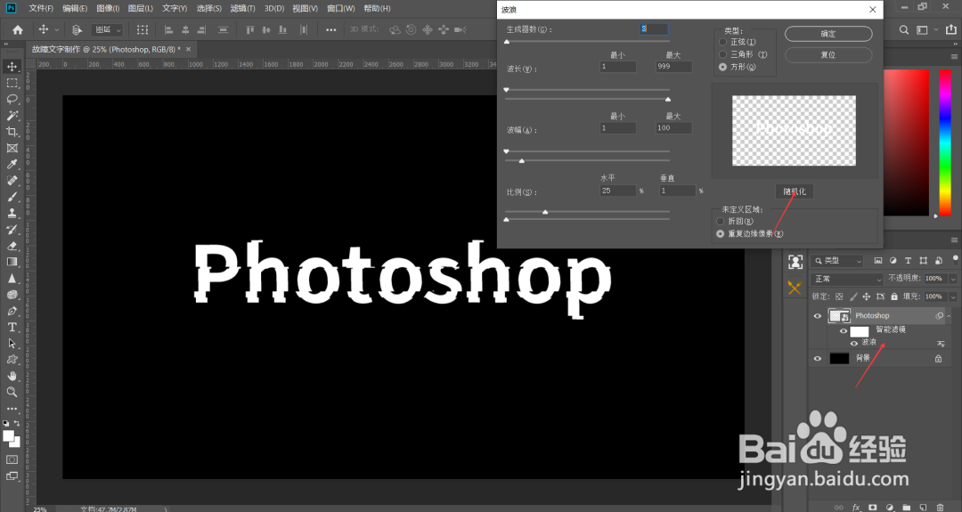Click the generators count input field
Image resolution: width=962 pixels, height=512 pixels.
pyautogui.click(x=654, y=28)
